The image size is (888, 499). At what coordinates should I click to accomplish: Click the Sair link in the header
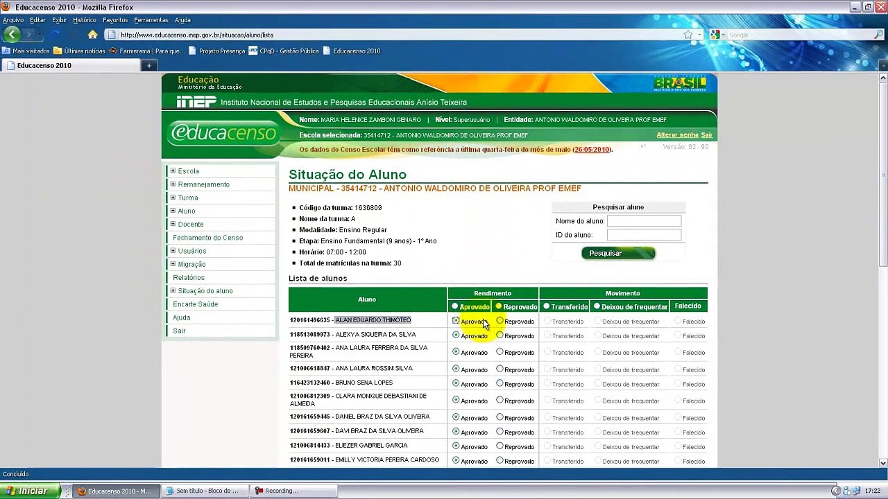[x=707, y=135]
